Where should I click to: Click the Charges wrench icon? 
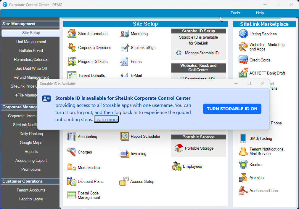(72, 152)
